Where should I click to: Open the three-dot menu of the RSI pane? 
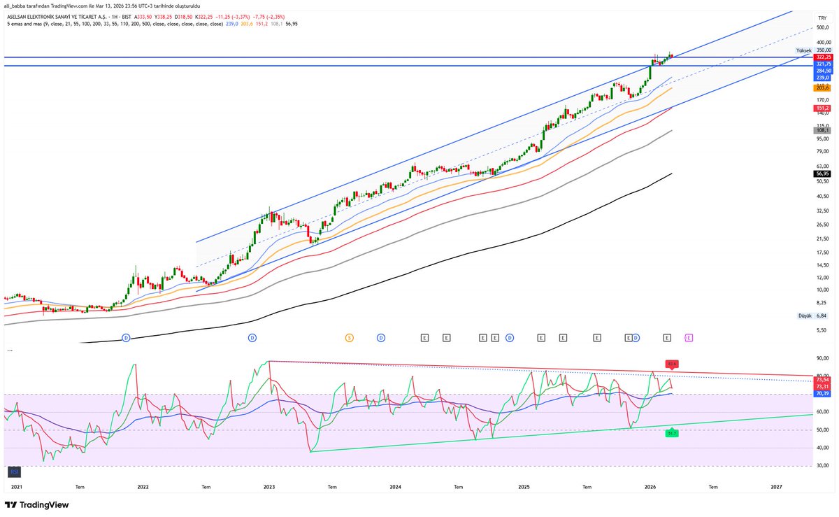click(9, 349)
